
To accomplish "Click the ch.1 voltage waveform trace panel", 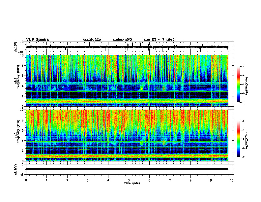I will (130, 47).
